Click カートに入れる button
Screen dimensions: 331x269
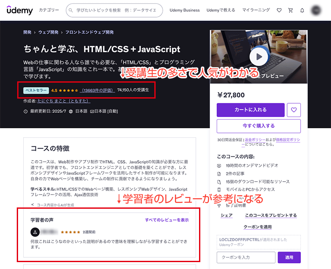pyautogui.click(x=251, y=110)
